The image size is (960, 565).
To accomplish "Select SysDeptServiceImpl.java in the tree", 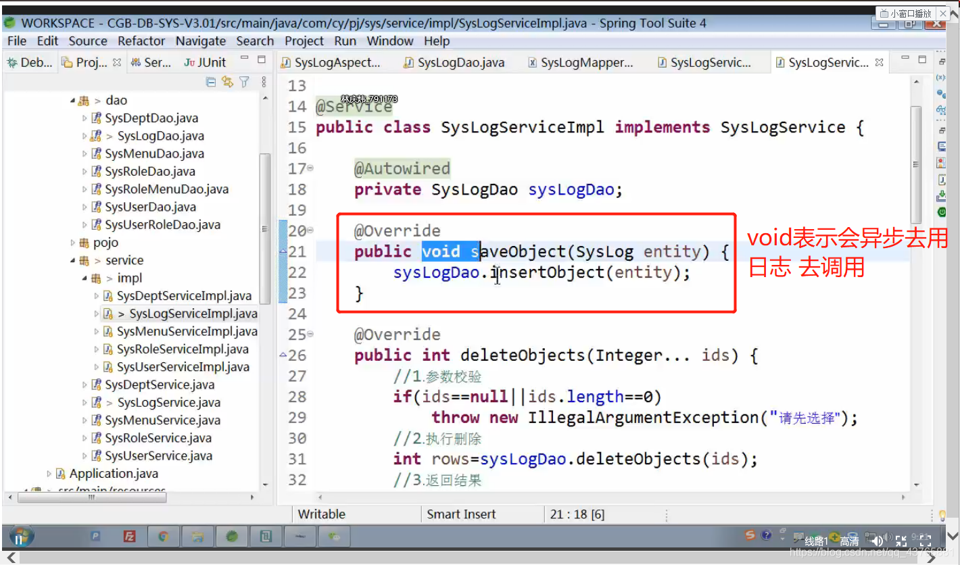I will (x=184, y=296).
